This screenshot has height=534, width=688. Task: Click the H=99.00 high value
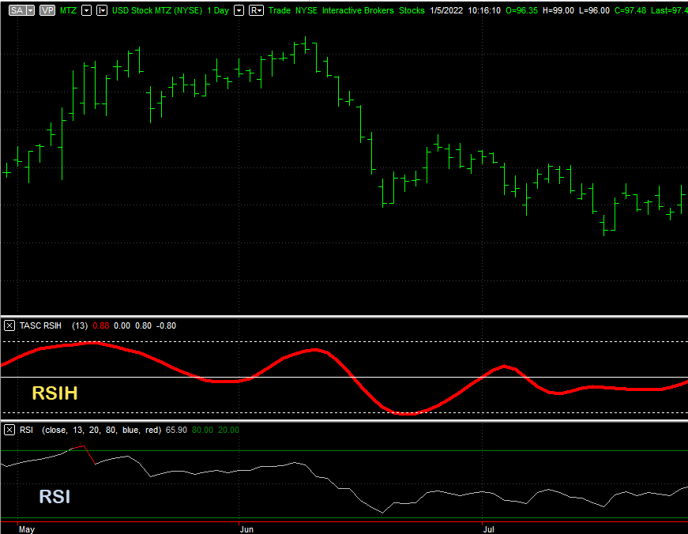pyautogui.click(x=558, y=10)
